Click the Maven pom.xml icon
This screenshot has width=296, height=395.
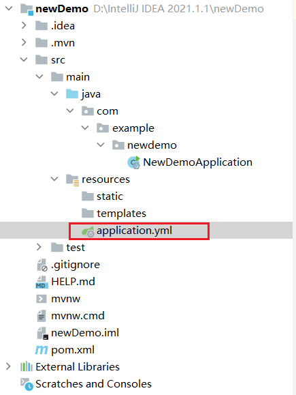pos(42,350)
